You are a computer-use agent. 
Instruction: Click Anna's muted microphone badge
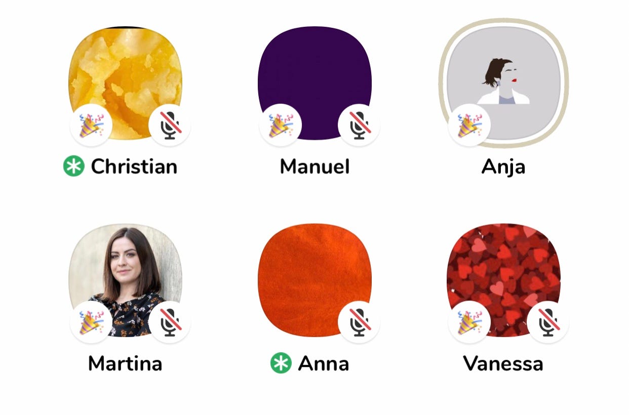pos(359,322)
